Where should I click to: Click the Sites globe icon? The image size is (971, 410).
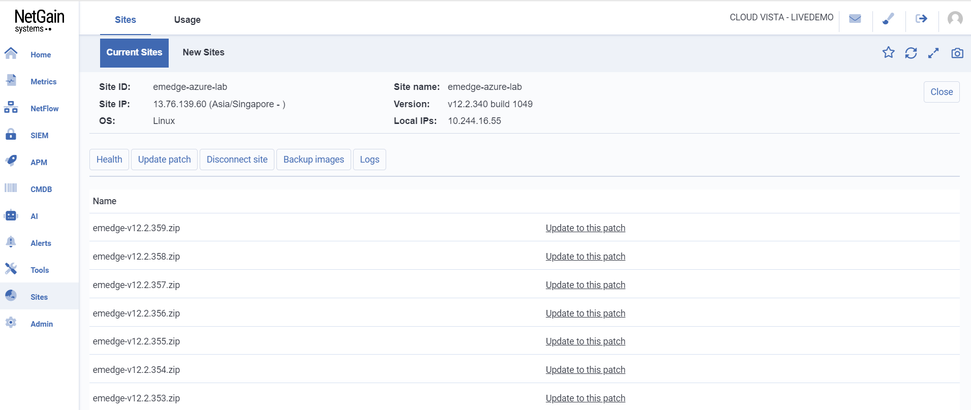point(11,296)
